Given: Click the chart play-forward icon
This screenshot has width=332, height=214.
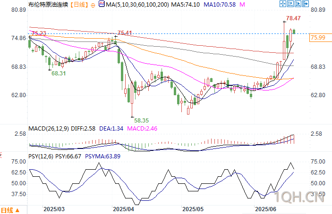Looking at the screenshot, I should point(298,4).
